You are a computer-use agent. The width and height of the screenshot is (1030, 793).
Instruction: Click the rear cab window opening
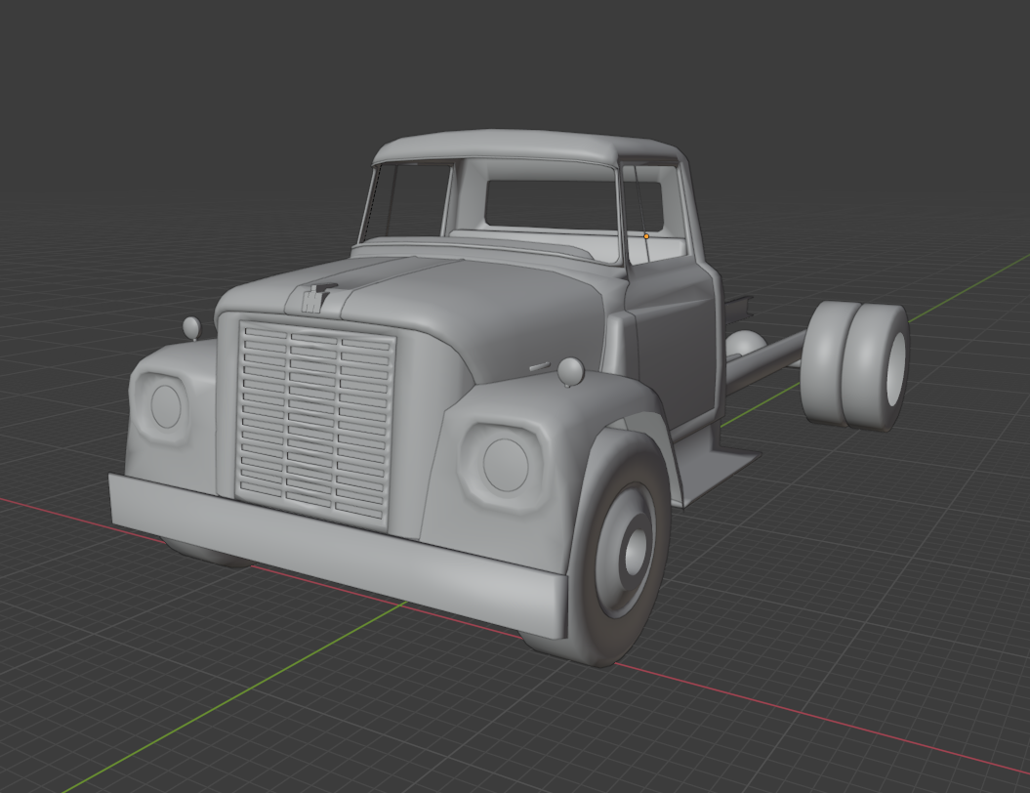(x=572, y=204)
